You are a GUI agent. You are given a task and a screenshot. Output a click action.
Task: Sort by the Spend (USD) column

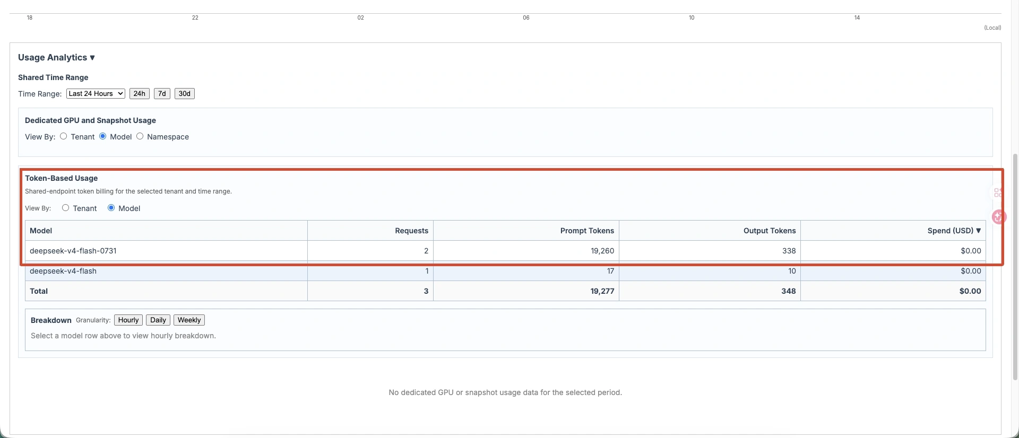pyautogui.click(x=954, y=231)
